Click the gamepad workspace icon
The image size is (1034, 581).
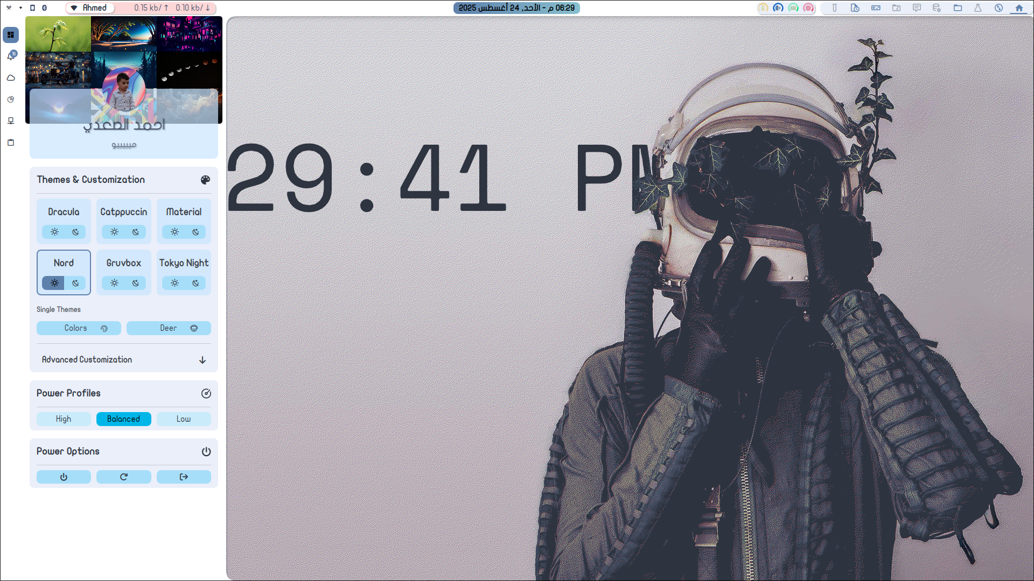click(x=876, y=8)
